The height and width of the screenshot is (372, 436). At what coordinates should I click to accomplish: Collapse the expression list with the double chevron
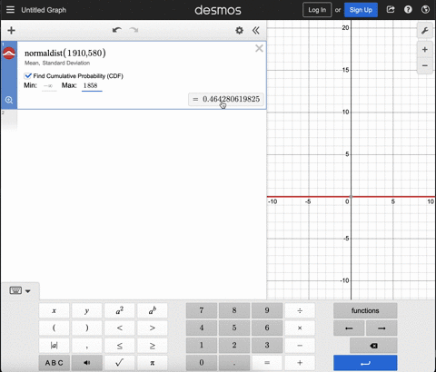[256, 30]
